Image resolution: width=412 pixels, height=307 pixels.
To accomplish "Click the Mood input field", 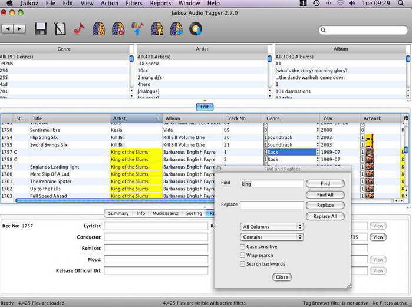I will point(156,259).
